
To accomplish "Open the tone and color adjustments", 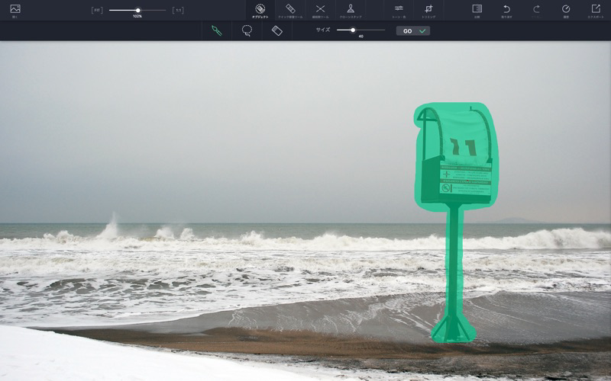I will tap(399, 11).
